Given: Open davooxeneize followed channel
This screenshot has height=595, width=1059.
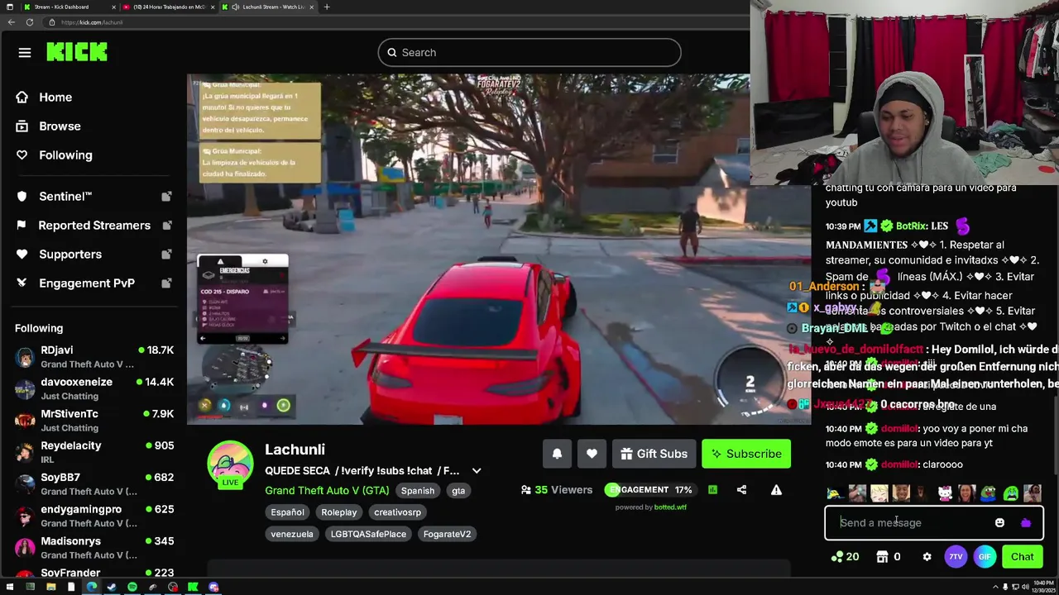Looking at the screenshot, I should [94, 389].
